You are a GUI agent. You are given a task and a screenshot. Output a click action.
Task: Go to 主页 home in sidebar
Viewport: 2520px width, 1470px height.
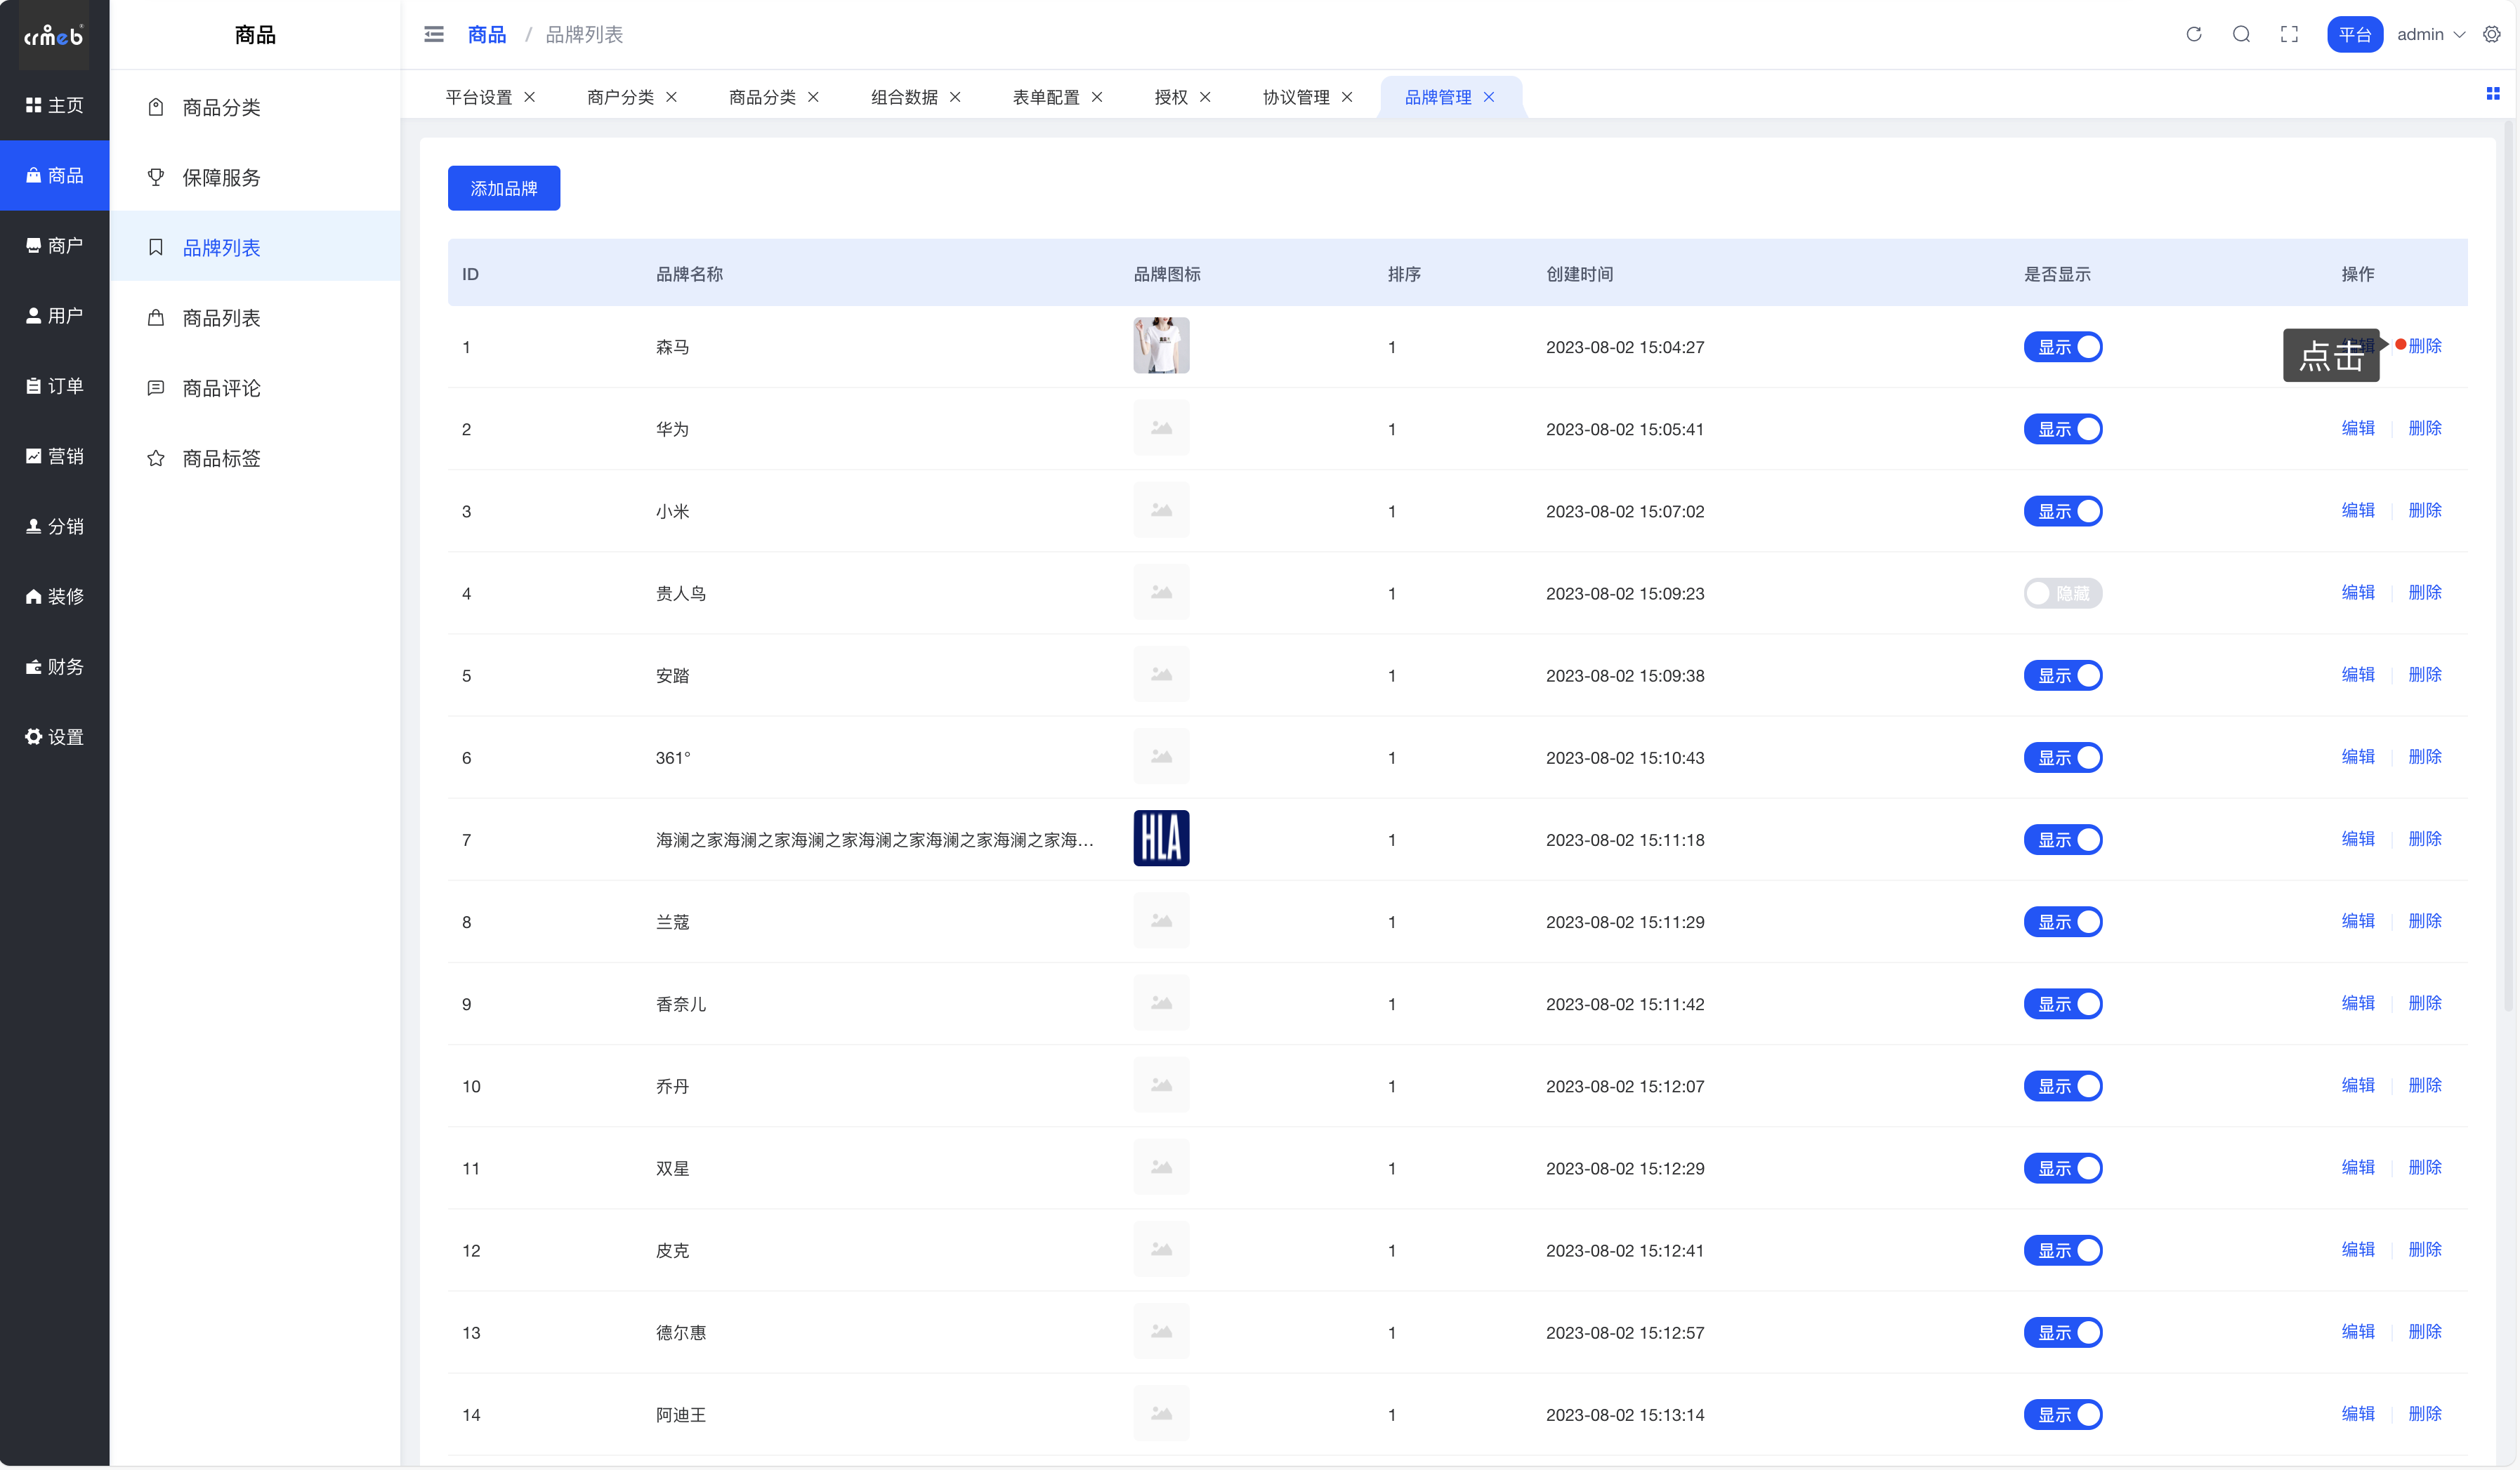click(x=55, y=105)
